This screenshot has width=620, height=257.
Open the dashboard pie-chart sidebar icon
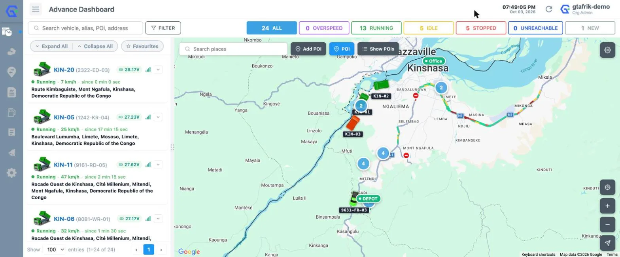pyautogui.click(x=8, y=32)
